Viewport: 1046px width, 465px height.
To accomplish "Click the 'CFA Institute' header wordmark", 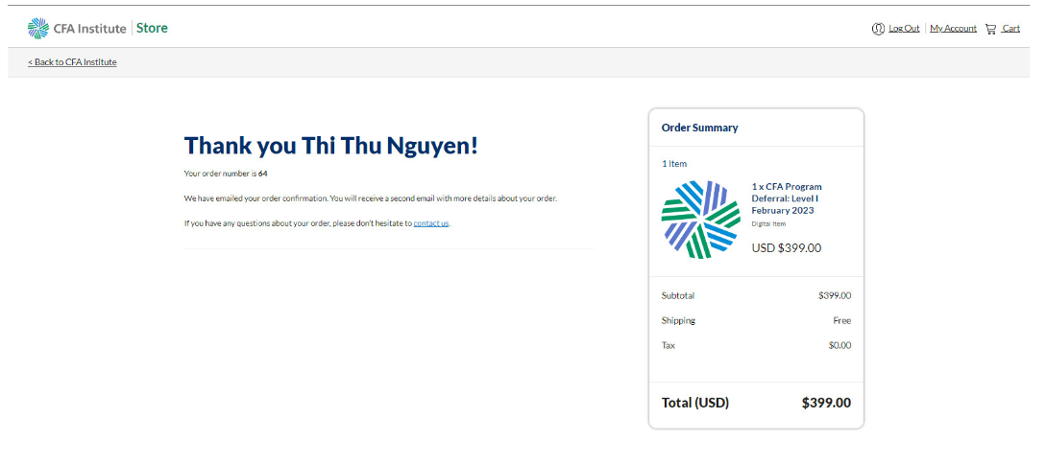I will (x=90, y=29).
